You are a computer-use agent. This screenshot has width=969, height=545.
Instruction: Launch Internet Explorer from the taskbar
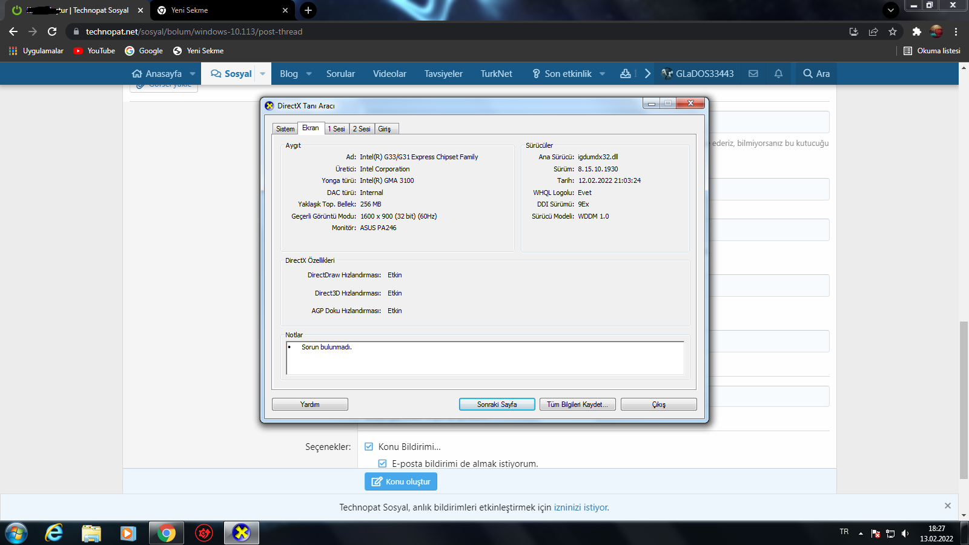coord(54,533)
